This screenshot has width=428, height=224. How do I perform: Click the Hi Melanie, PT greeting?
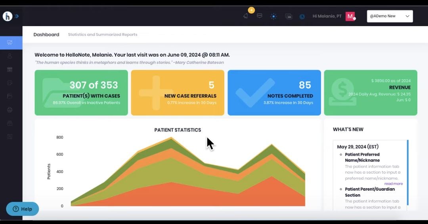(327, 16)
